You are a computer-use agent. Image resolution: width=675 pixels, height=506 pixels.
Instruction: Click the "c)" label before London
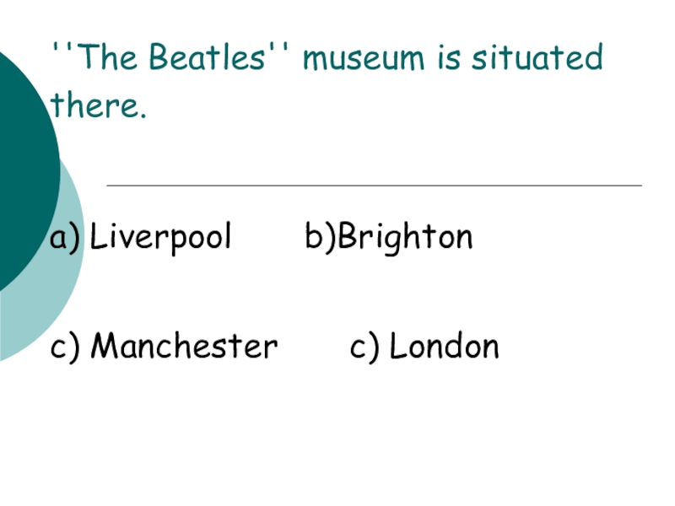point(365,347)
